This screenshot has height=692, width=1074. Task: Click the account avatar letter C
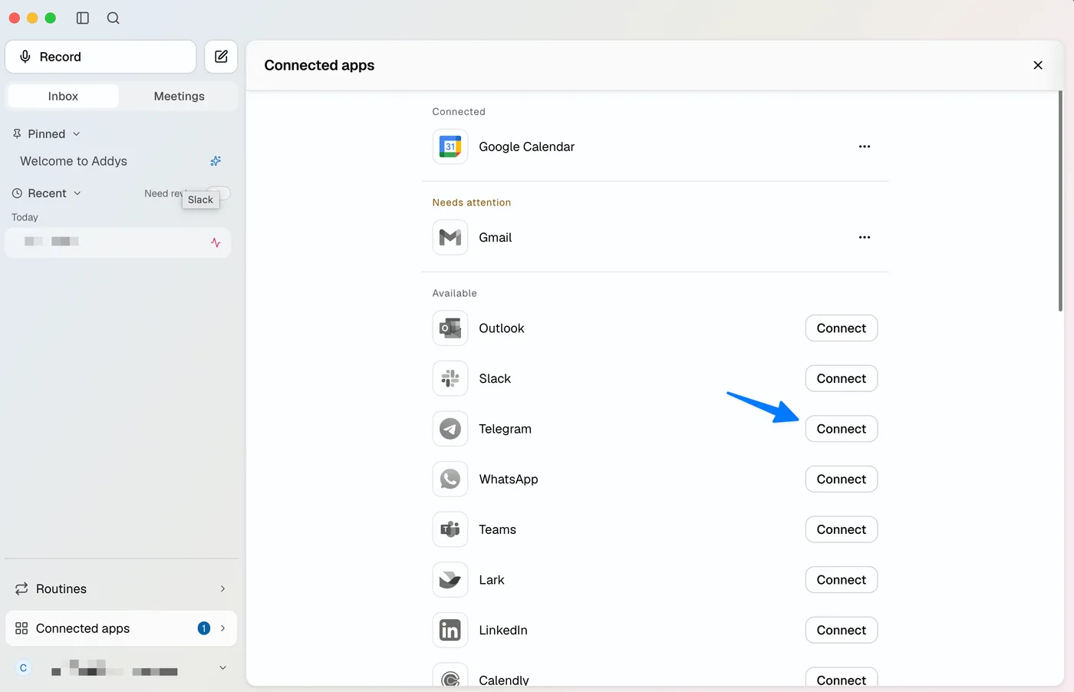[23, 668]
